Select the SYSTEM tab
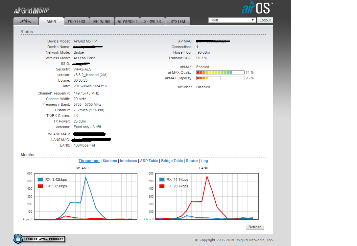The image size is (357, 246). coord(178,21)
